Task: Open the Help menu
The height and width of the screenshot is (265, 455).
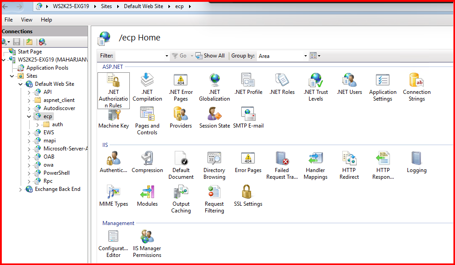Action: pos(46,20)
